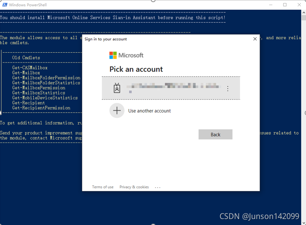
Task: Click the Pick an account heading
Action: coord(136,69)
